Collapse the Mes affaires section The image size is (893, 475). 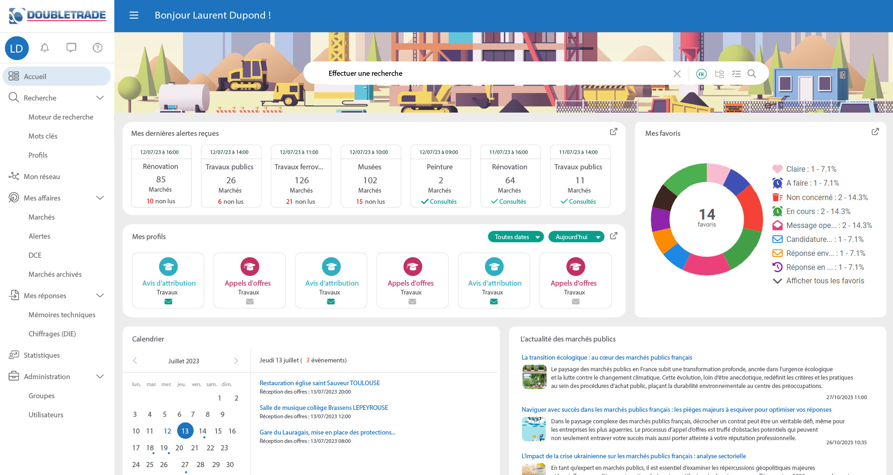100,198
